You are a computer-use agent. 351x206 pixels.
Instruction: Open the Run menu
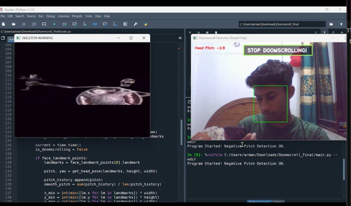41,16
